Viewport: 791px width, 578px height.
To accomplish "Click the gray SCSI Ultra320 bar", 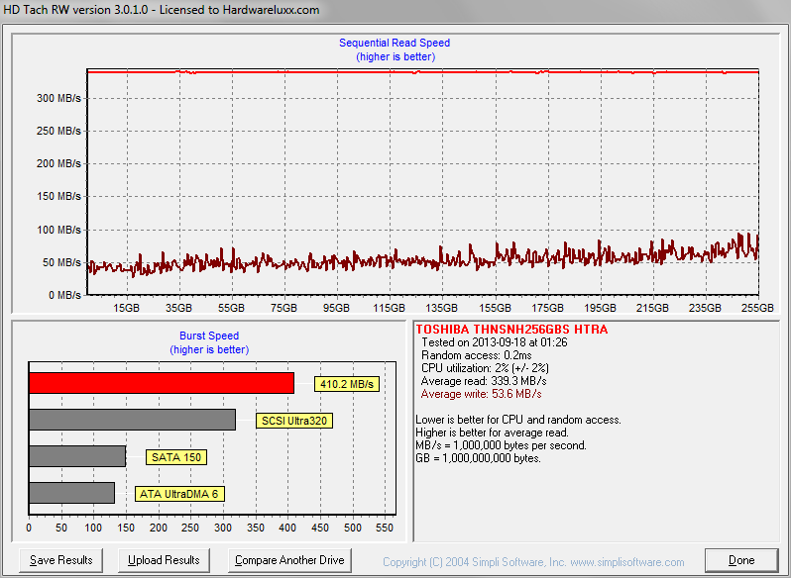I will point(132,420).
